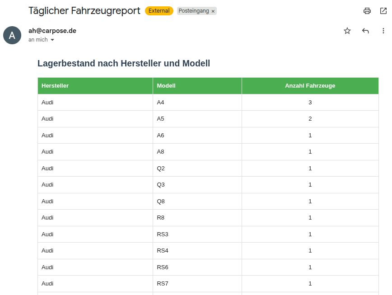Viewport: 392px width, 295px height.
Task: Print the email using the printer icon
Action: click(x=367, y=11)
